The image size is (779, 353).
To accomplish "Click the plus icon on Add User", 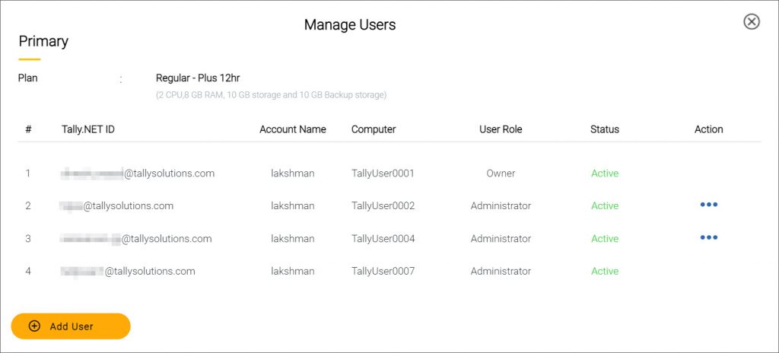I will [x=34, y=326].
